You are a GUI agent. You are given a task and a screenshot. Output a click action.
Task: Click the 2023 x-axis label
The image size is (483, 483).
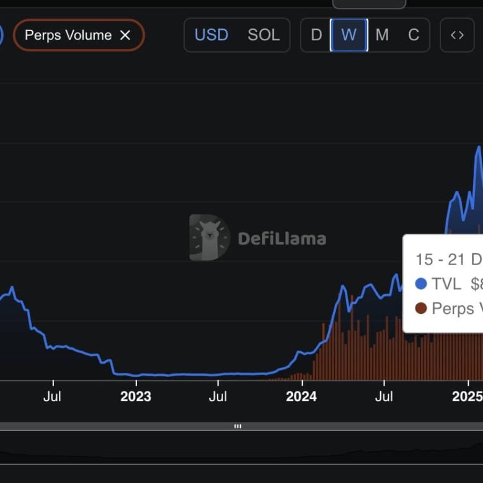click(136, 396)
